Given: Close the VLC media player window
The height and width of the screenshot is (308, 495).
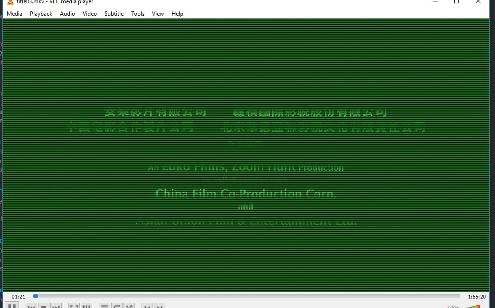Looking at the screenshot, I should [478, 1].
